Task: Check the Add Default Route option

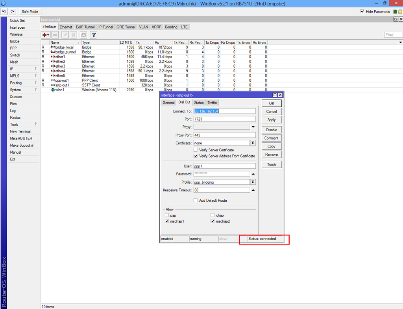Action: pyautogui.click(x=195, y=200)
